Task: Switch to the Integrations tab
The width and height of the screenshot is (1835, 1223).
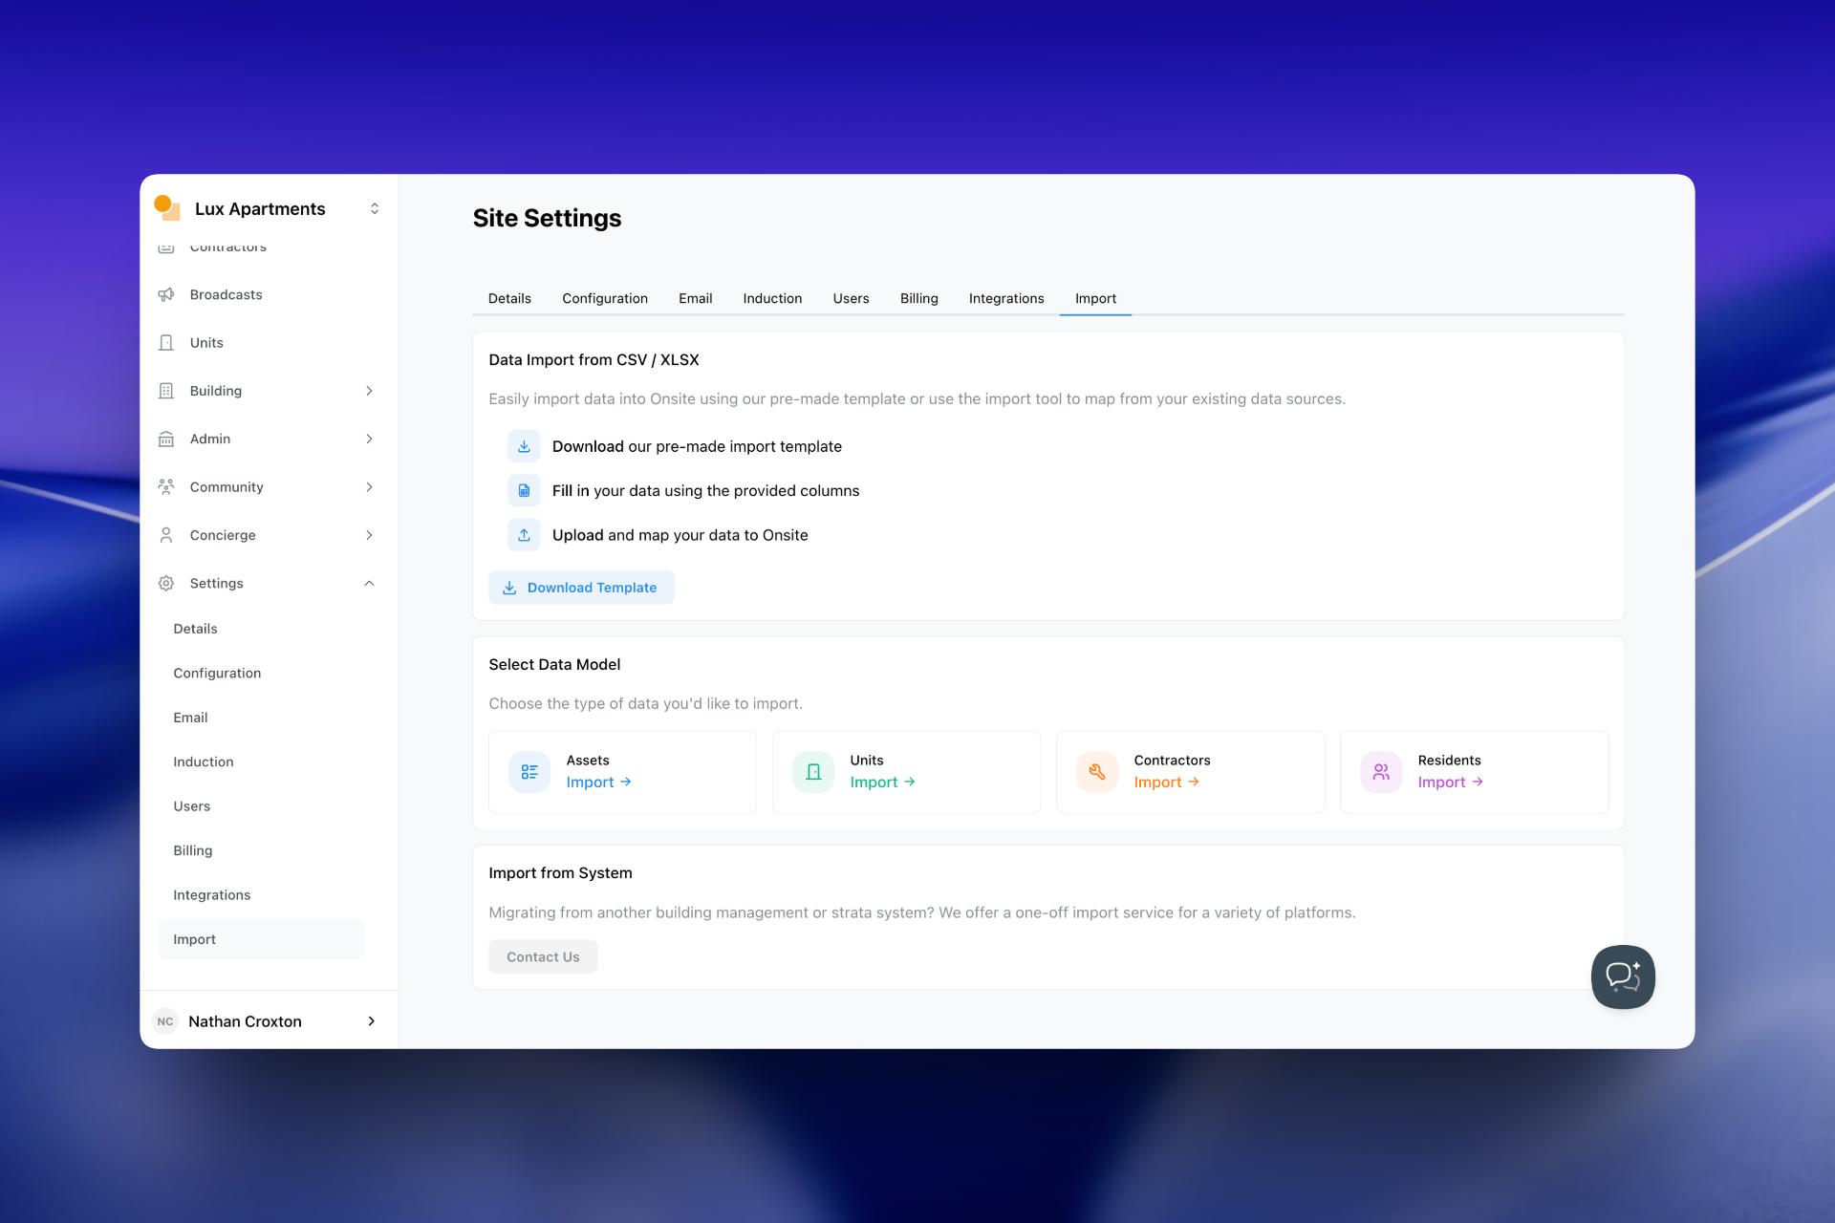Action: coord(1005,298)
